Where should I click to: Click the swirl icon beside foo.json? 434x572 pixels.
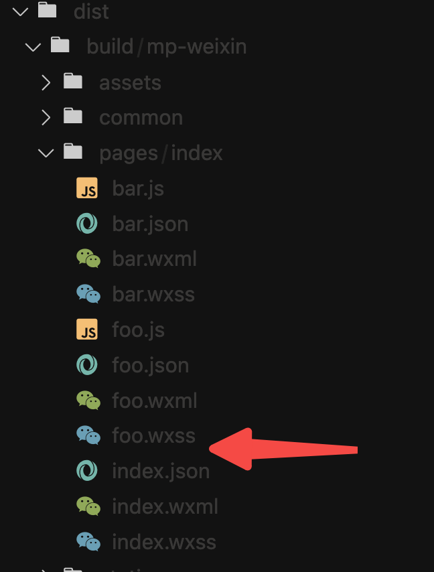87,364
